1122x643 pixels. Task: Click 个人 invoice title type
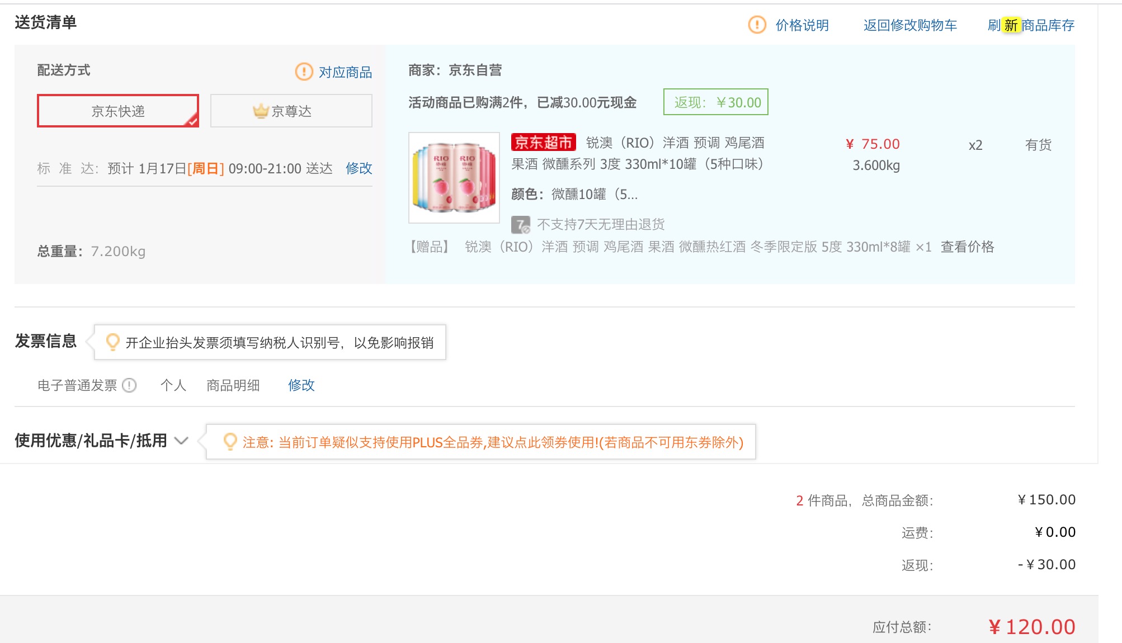173,385
